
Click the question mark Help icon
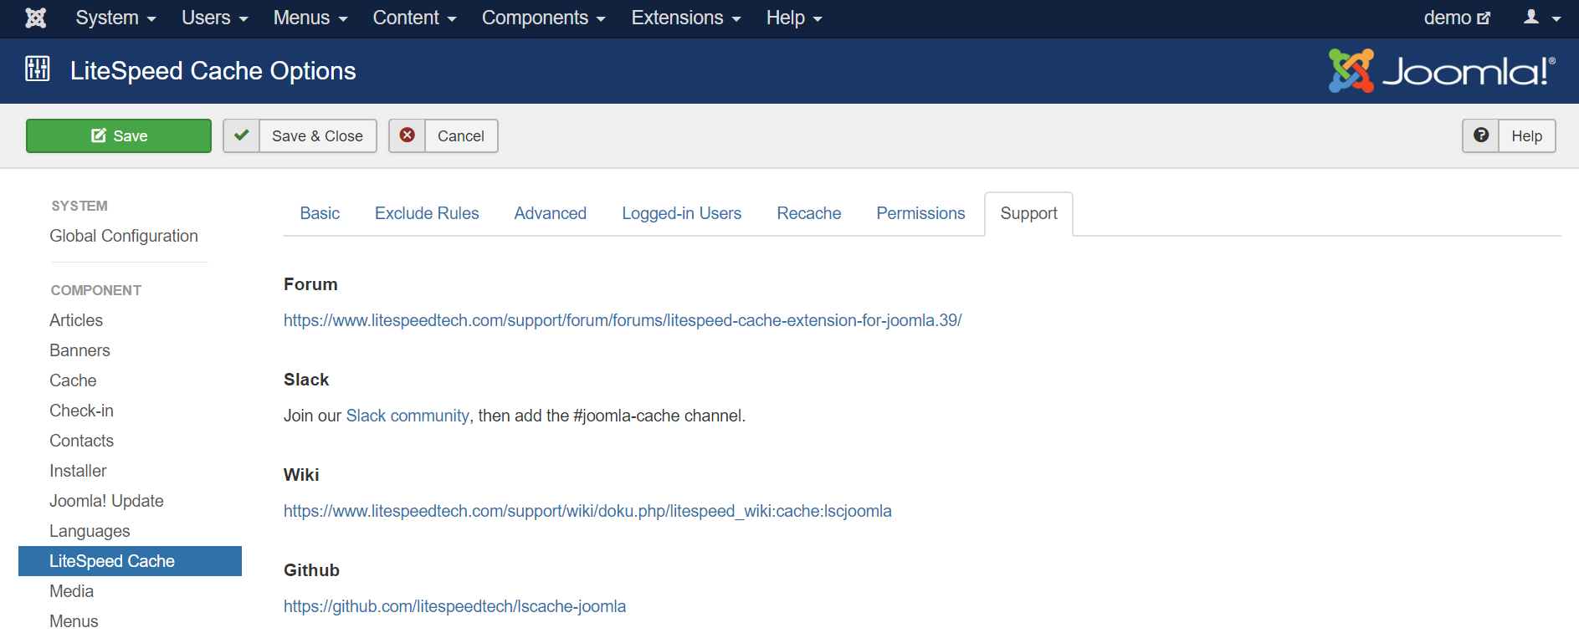click(x=1481, y=135)
